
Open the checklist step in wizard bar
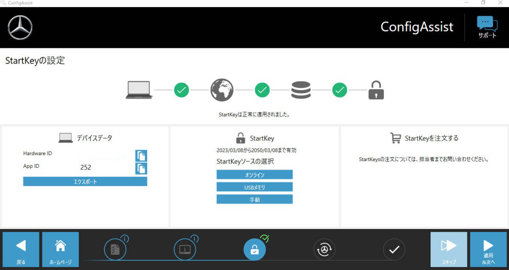pos(115,249)
